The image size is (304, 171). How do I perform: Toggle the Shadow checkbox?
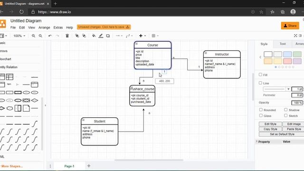pos(285,110)
